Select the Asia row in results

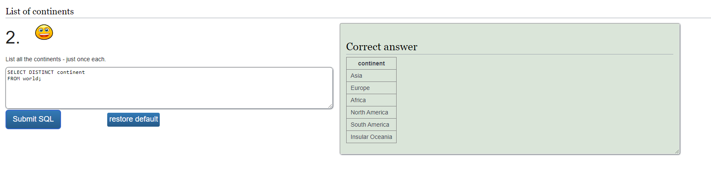coord(371,76)
